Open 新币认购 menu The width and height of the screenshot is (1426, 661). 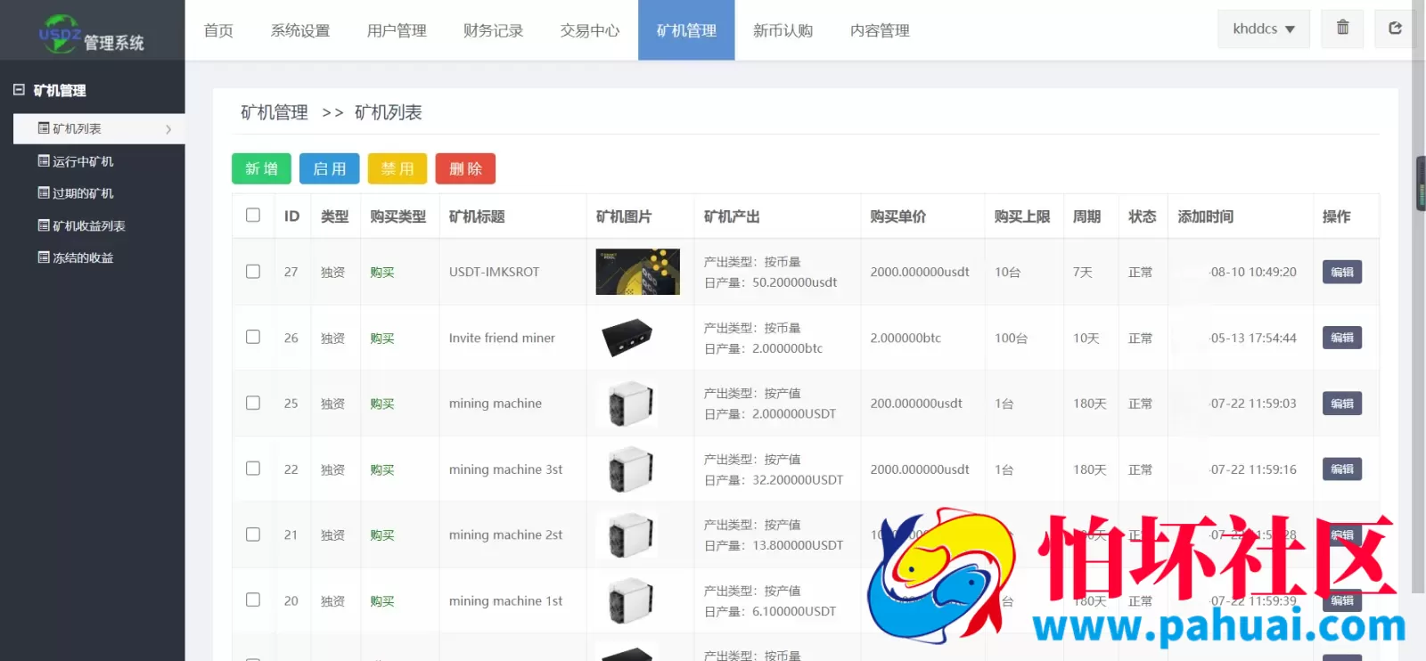tap(783, 30)
